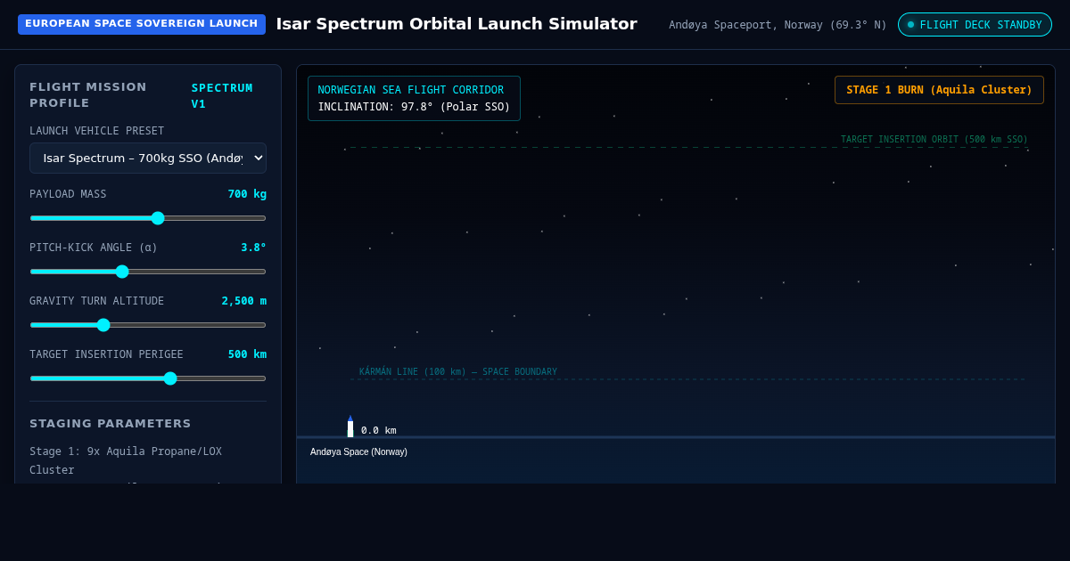Viewport: 1070px width, 561px height.
Task: Click the 700 kg payload mass value
Action: tap(247, 194)
